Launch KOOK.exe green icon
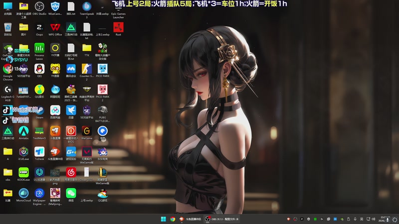 tap(23, 173)
